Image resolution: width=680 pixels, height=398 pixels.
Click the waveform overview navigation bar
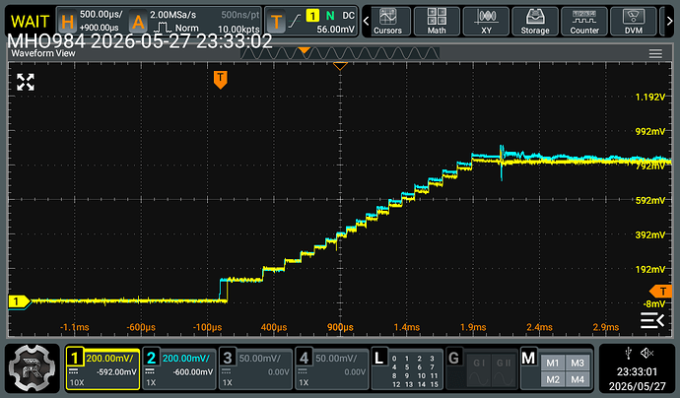pyautogui.click(x=340, y=53)
